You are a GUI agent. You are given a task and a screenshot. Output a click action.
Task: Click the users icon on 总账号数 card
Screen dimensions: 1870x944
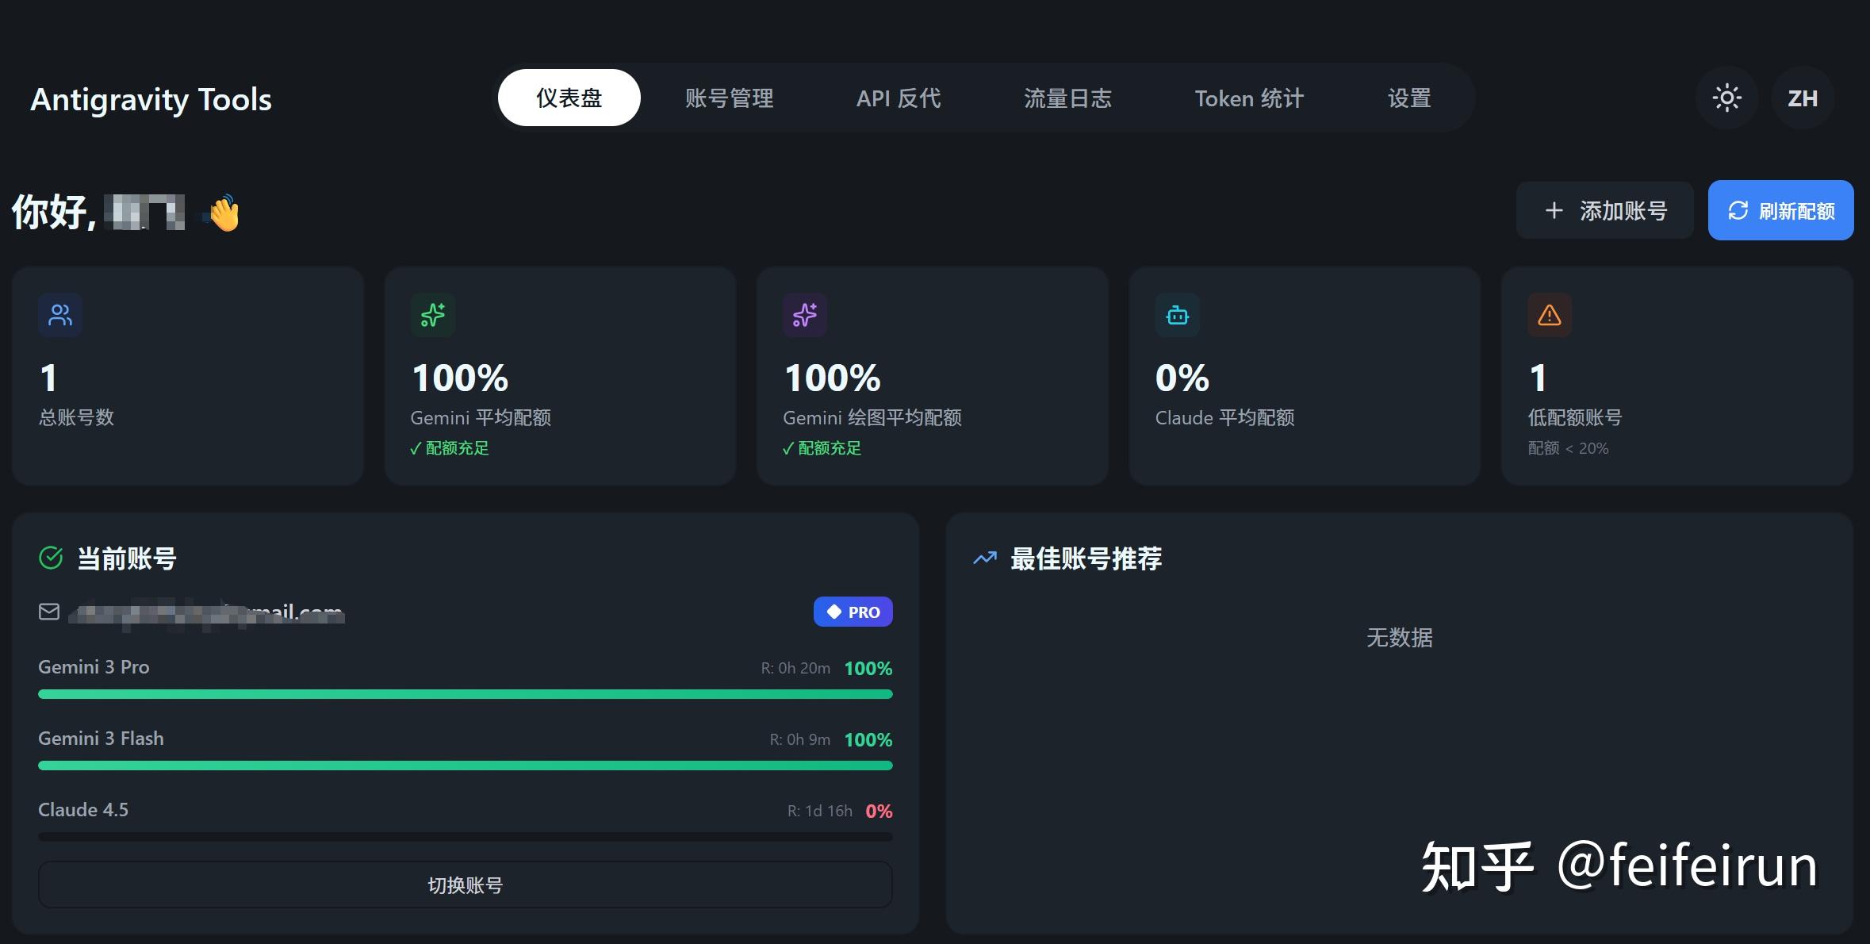point(59,314)
